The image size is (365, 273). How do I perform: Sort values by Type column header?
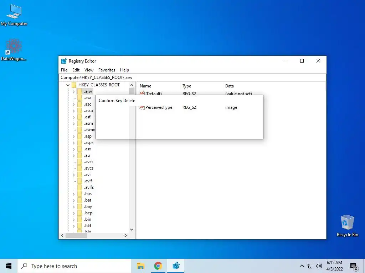pyautogui.click(x=201, y=86)
